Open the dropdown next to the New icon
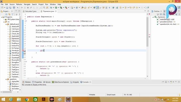The width and height of the screenshot is (181, 102). pyautogui.click(x=5, y=8)
